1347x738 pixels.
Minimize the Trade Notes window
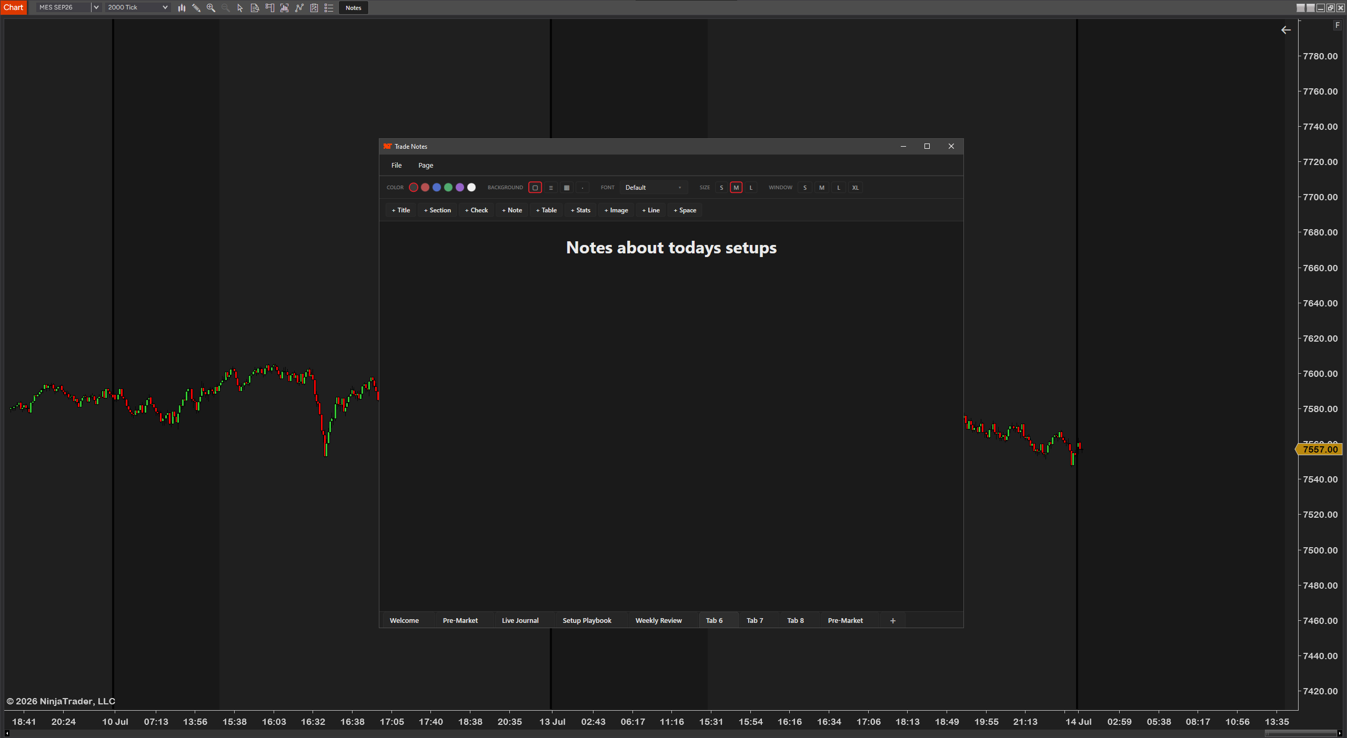pyautogui.click(x=903, y=146)
